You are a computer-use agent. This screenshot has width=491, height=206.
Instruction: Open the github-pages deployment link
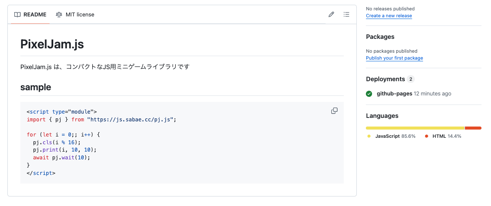coord(394,94)
